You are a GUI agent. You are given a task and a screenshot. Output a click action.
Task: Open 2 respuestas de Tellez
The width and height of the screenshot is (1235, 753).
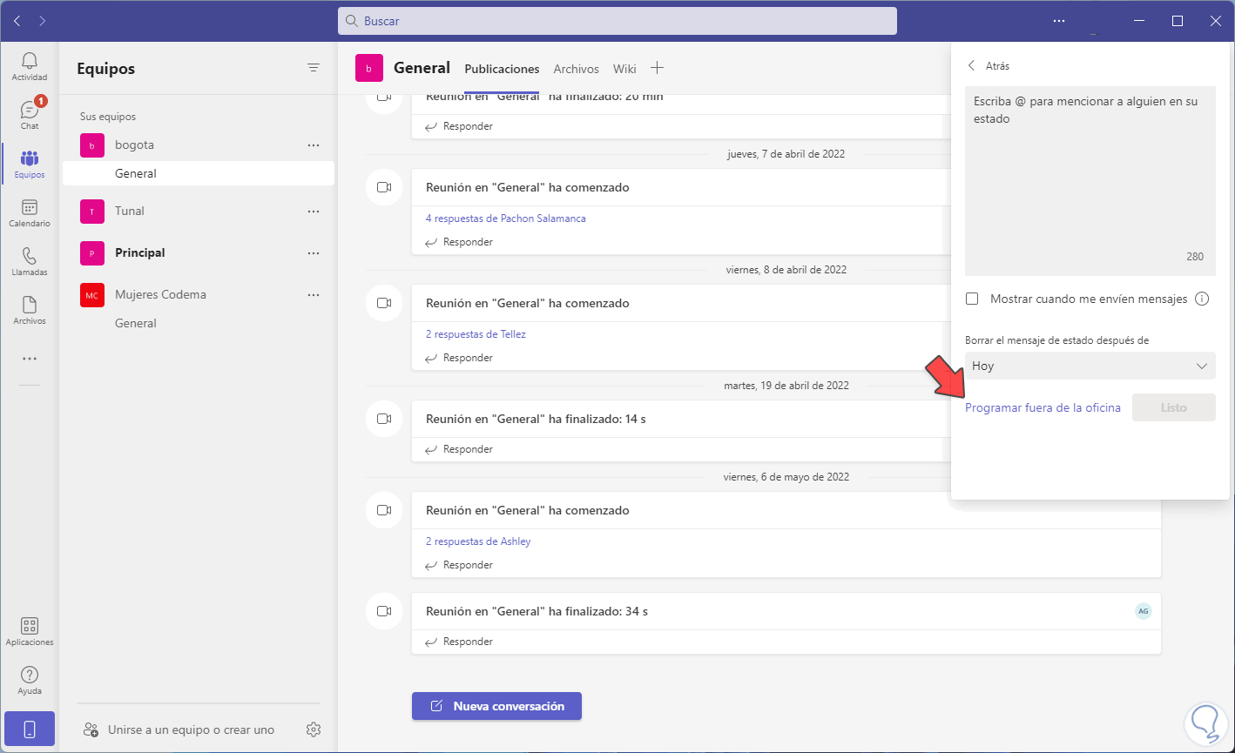(x=476, y=334)
